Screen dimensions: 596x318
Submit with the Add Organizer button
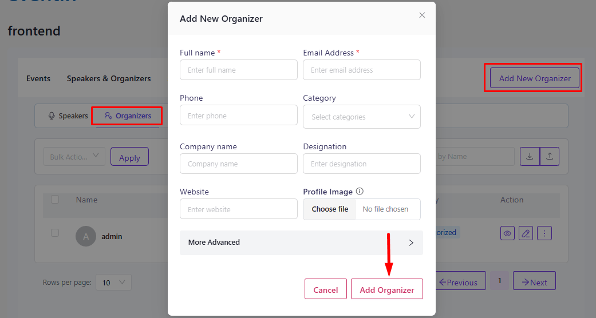pyautogui.click(x=387, y=289)
